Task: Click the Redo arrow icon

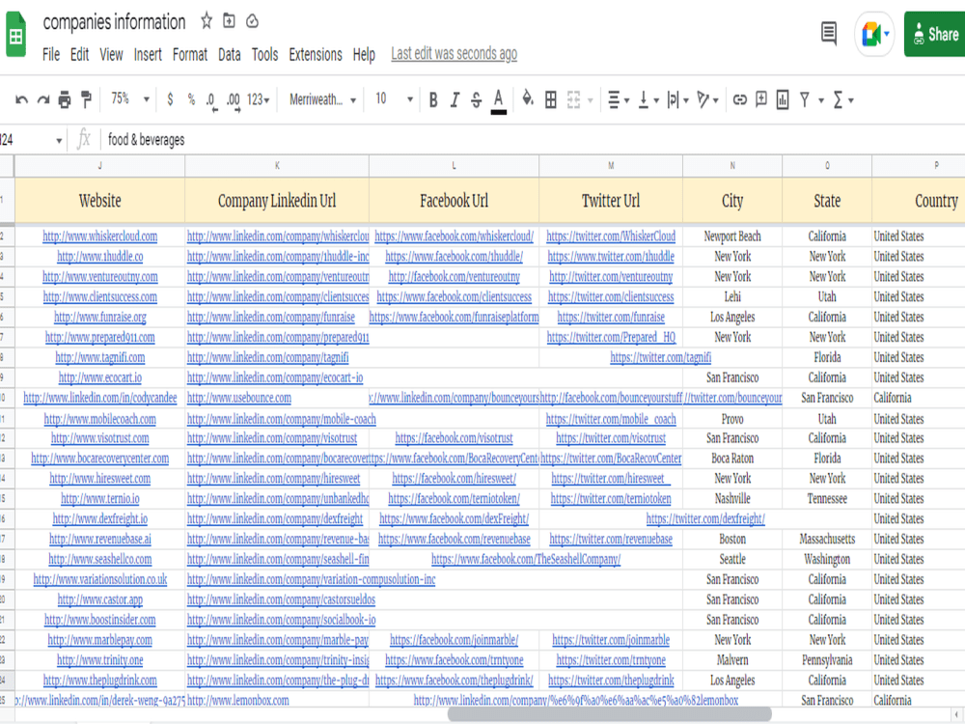Action: [x=43, y=99]
